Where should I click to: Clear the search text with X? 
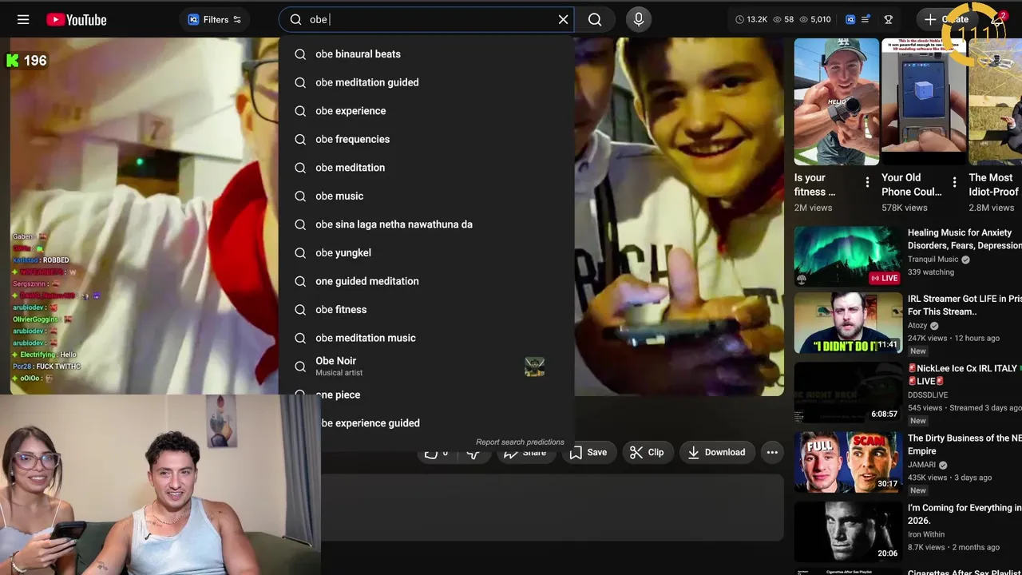tap(564, 20)
